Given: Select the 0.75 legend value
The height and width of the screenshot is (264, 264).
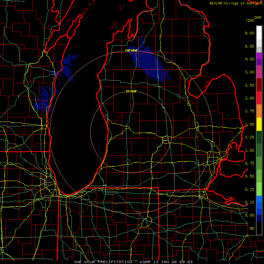Looking at the screenshot, I should point(250,163).
